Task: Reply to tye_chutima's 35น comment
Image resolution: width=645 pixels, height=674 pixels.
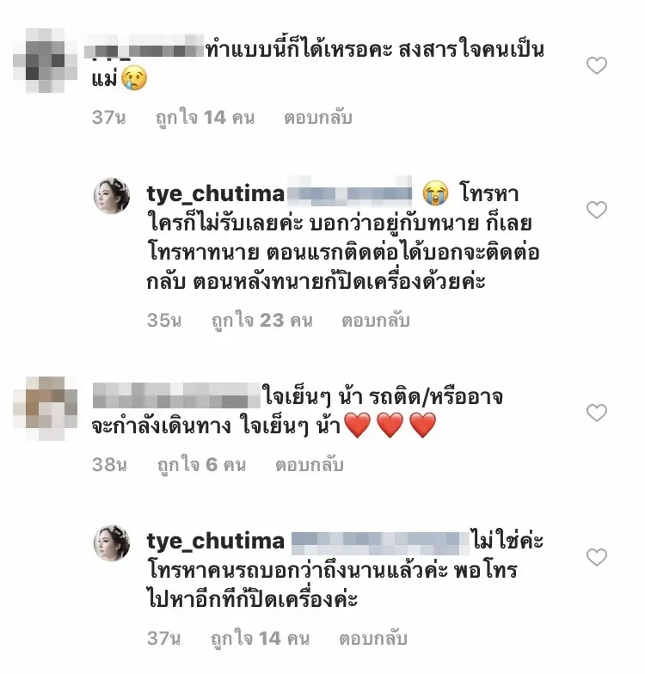Action: tap(375, 320)
